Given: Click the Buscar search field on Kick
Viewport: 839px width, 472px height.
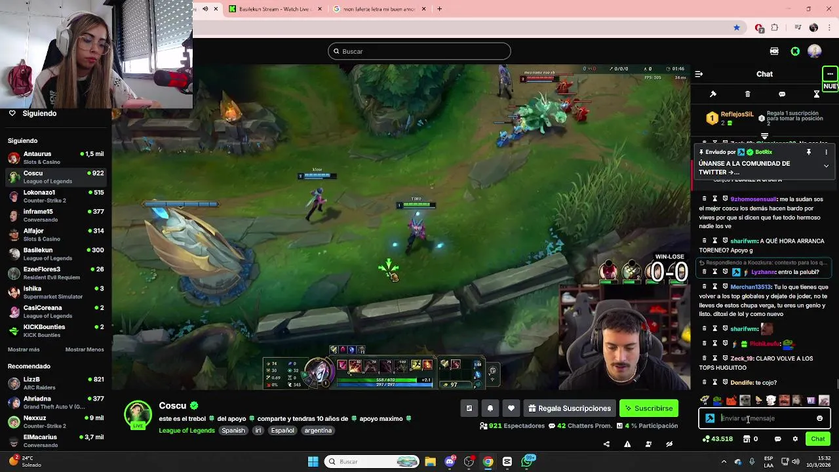Looking at the screenshot, I should [419, 51].
